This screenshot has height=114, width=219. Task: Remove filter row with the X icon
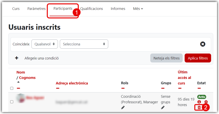click(203, 44)
